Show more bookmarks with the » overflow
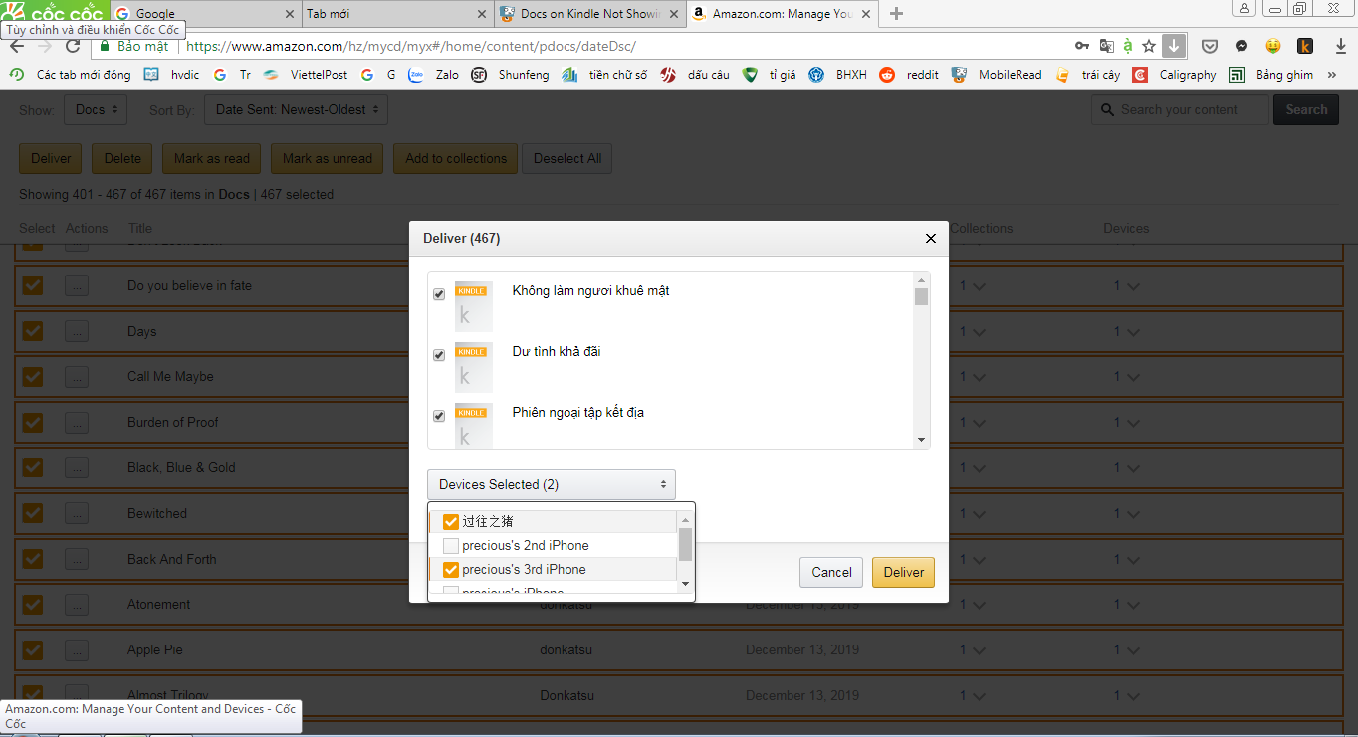The width and height of the screenshot is (1358, 737). [x=1331, y=75]
